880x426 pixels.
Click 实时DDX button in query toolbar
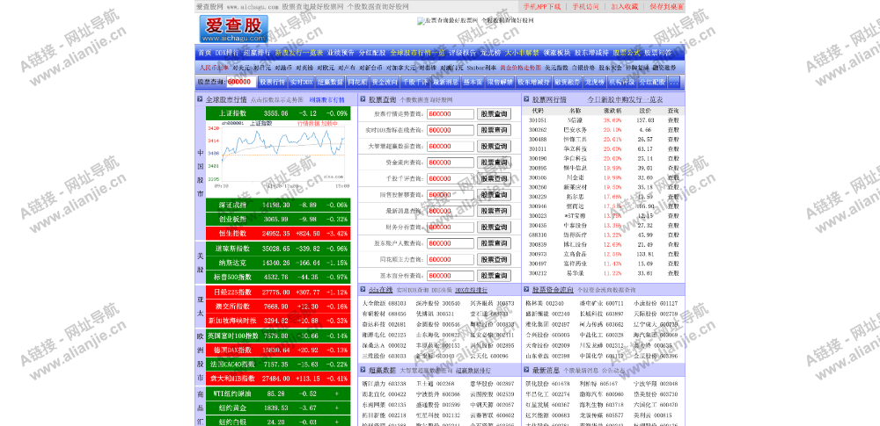point(301,82)
